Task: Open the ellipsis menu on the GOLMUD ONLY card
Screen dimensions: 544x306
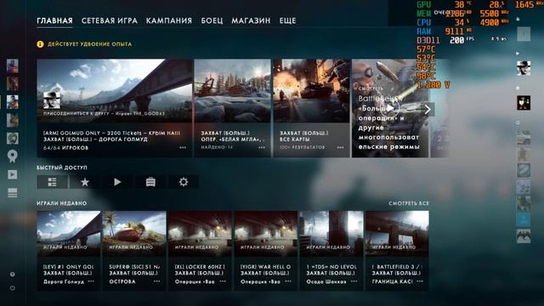Action: click(x=183, y=147)
